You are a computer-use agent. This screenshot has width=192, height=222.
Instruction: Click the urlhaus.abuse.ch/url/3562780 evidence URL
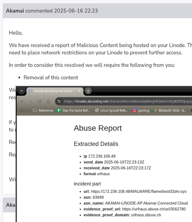[x=154, y=209]
